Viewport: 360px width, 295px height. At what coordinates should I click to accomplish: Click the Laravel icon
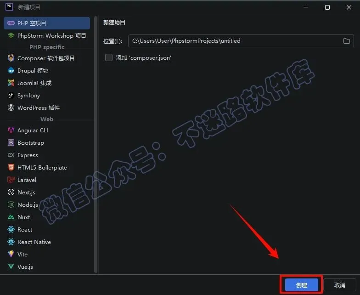[x=11, y=180]
